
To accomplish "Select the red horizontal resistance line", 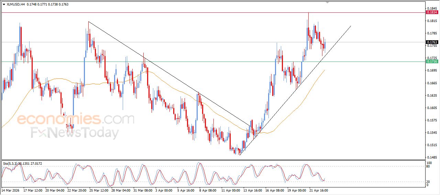I will tap(206, 12).
